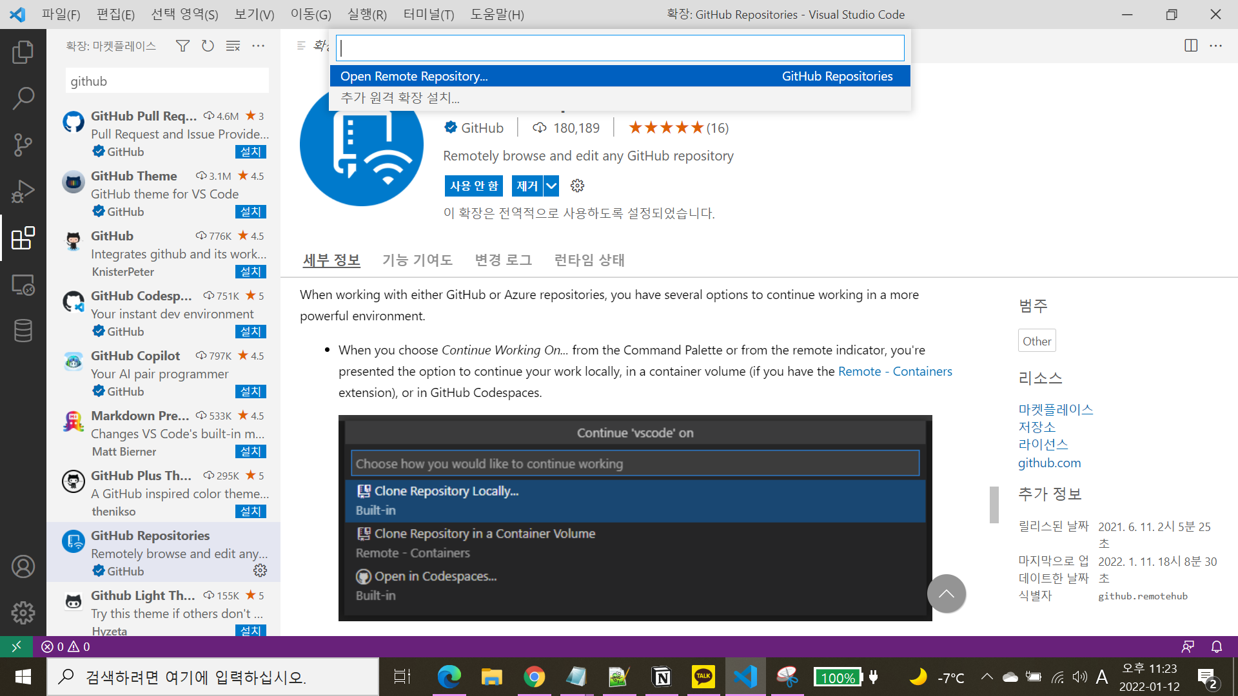Screen dimensions: 1238x696
Task: Switch to the 변경 로그 tab
Action: tap(503, 260)
